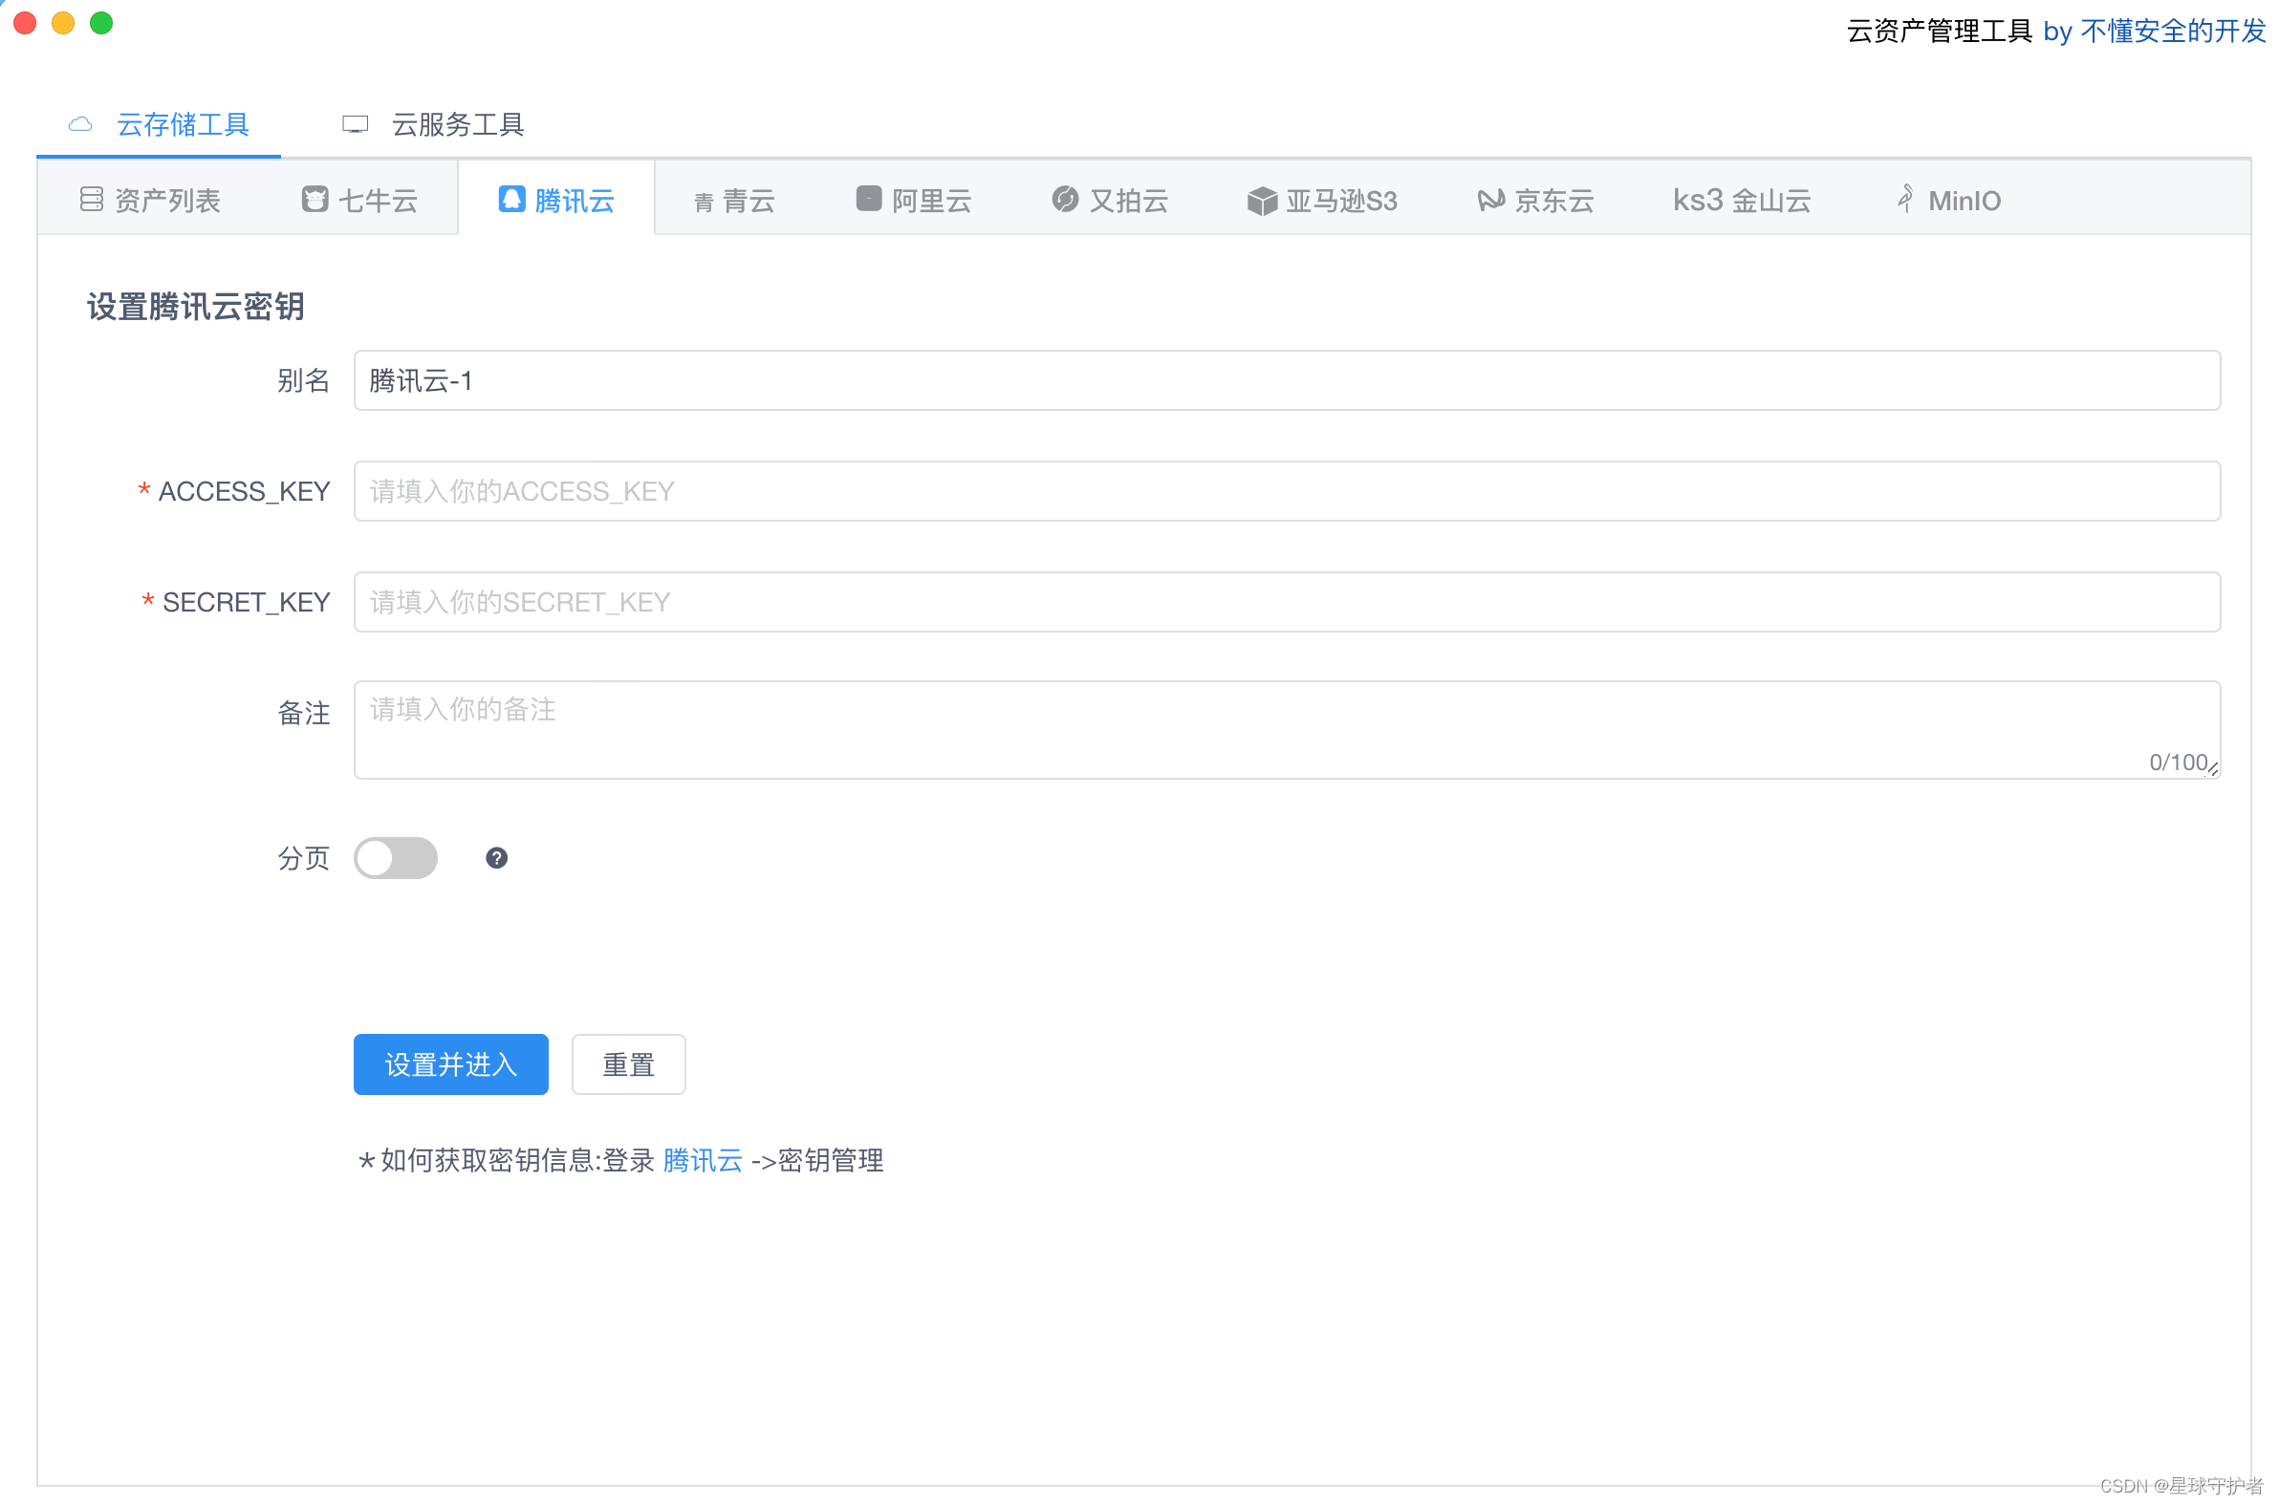Open the 青云 storage tab
This screenshot has width=2279, height=1504.
734,201
